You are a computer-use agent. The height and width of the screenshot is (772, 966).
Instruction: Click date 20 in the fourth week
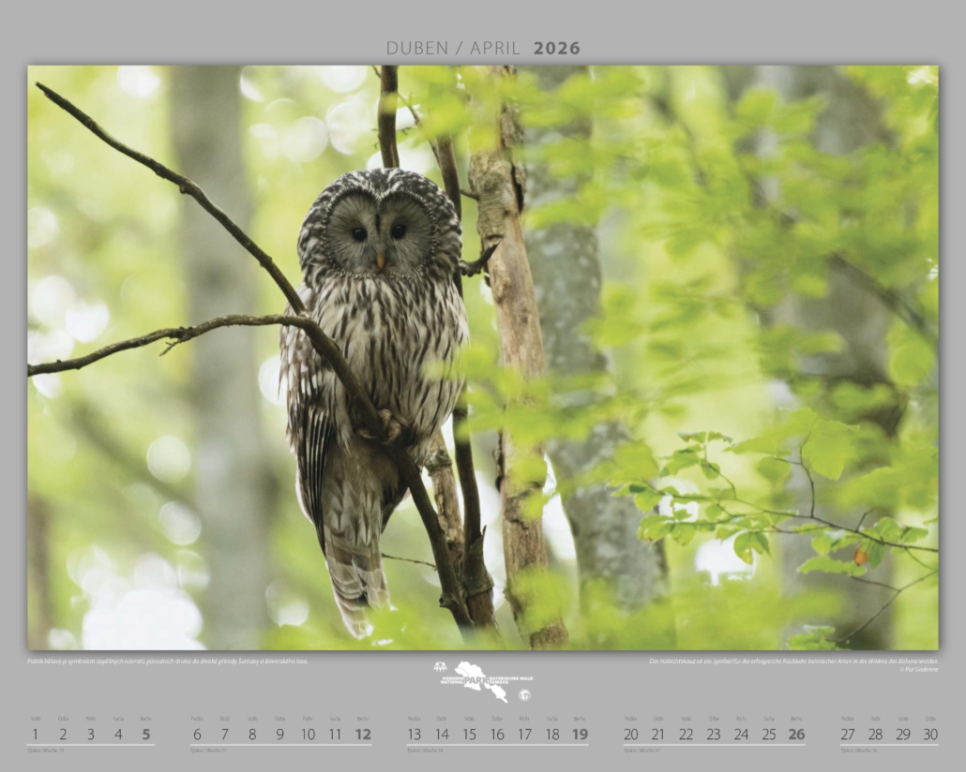coord(631,735)
